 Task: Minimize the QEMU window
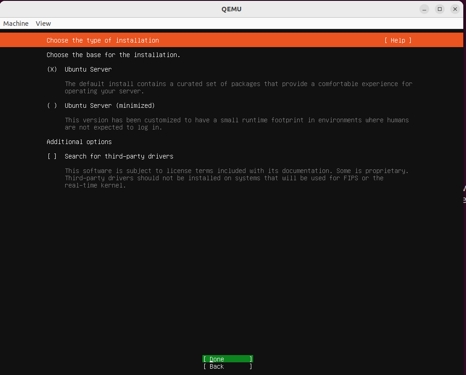424,9
